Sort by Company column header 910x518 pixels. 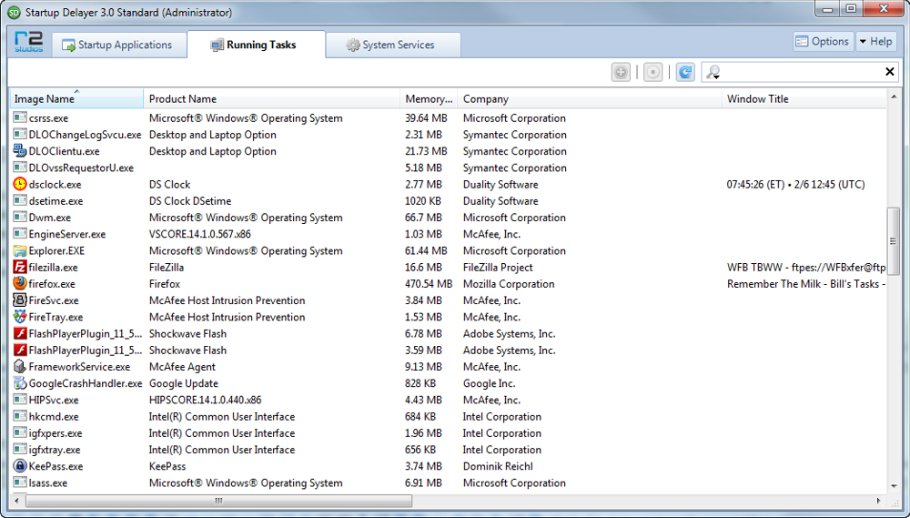[590, 98]
